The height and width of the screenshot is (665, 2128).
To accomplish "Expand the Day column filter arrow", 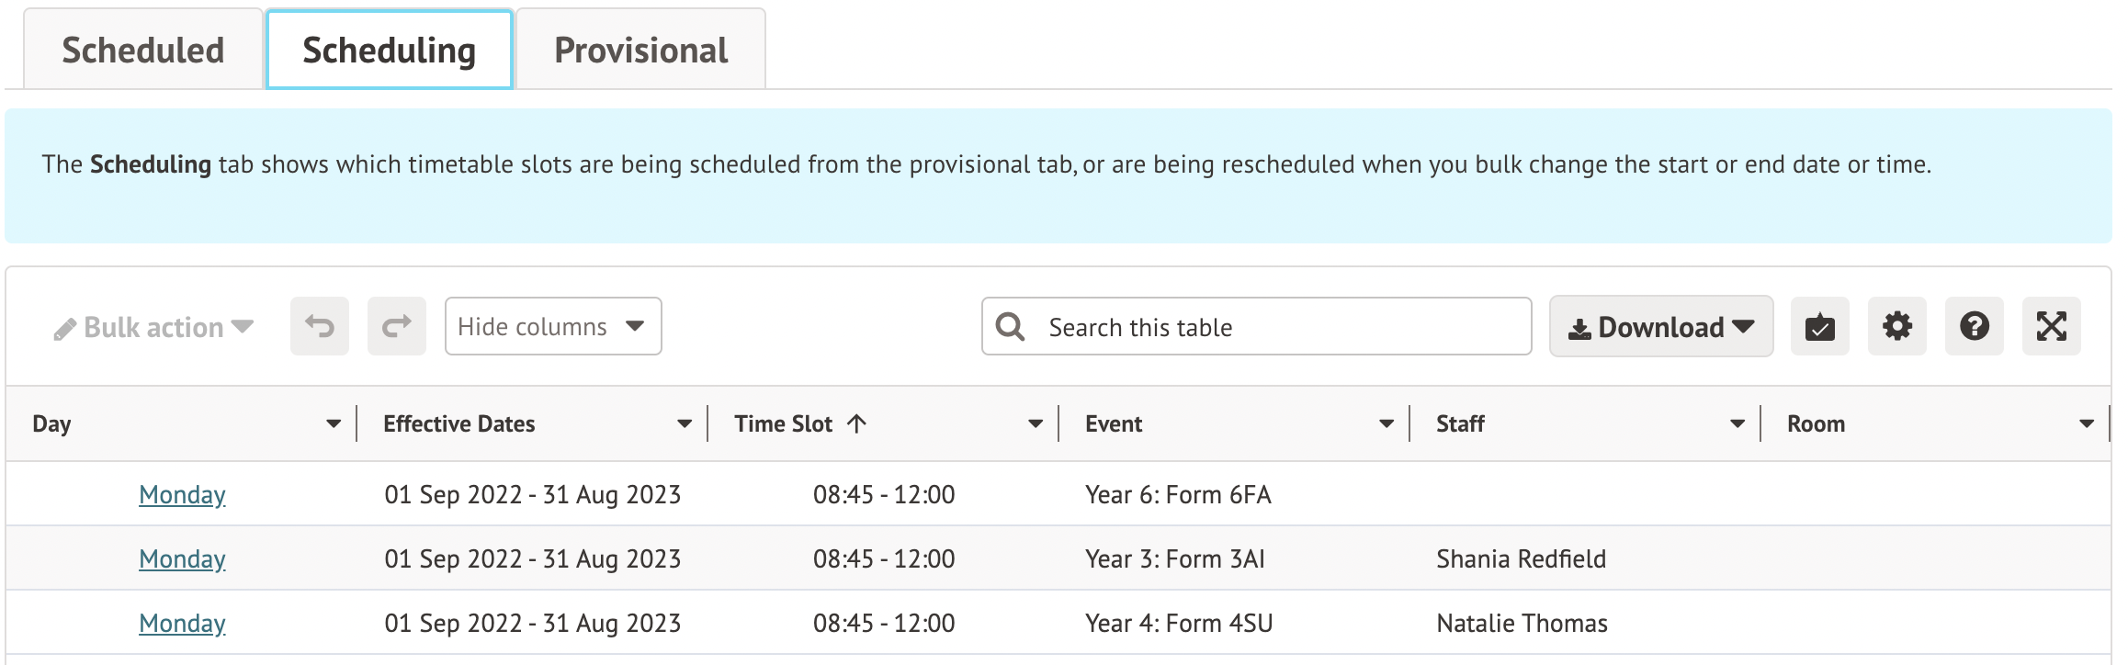I will (334, 423).
